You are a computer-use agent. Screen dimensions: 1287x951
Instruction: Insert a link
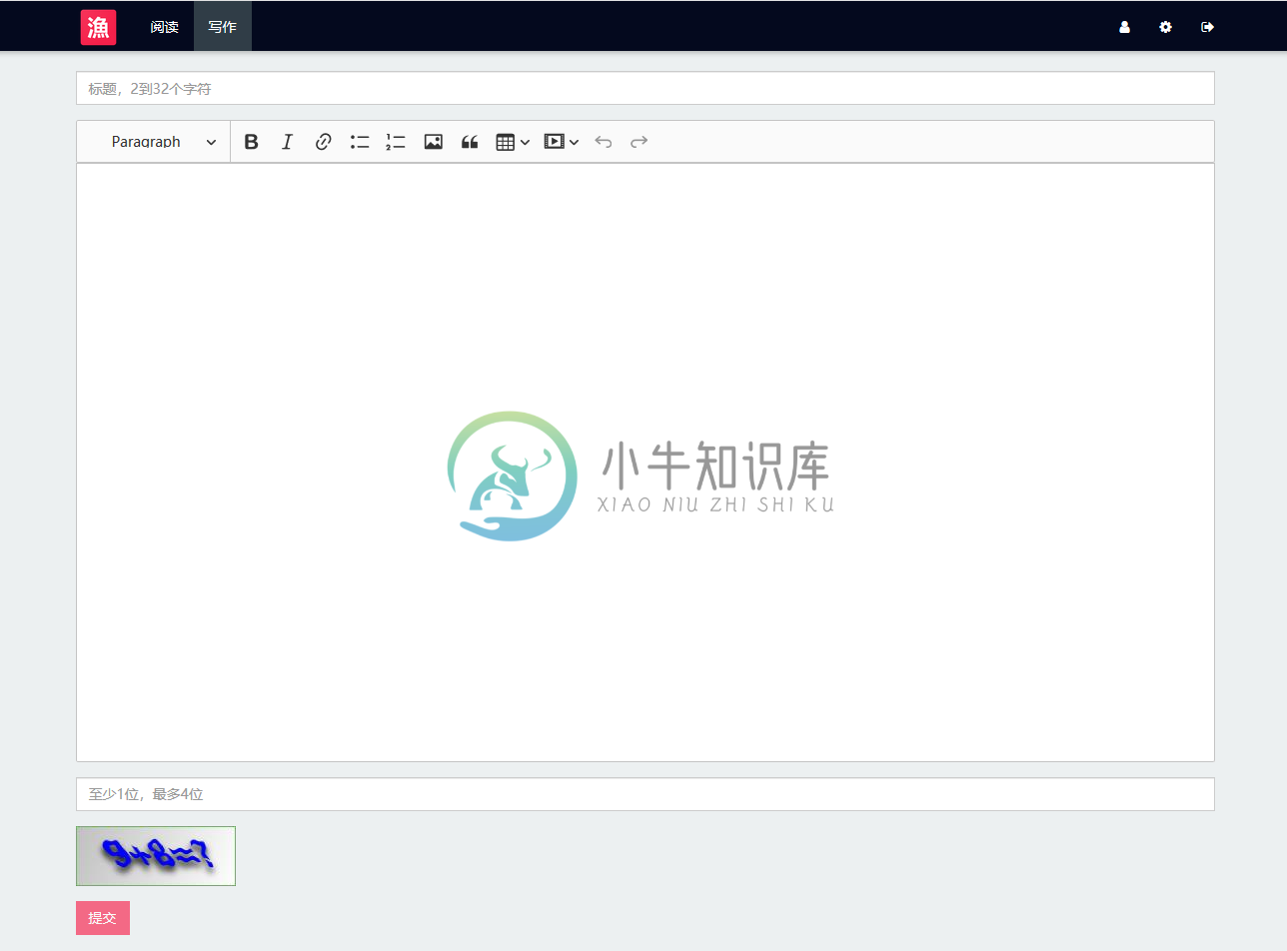coord(323,142)
